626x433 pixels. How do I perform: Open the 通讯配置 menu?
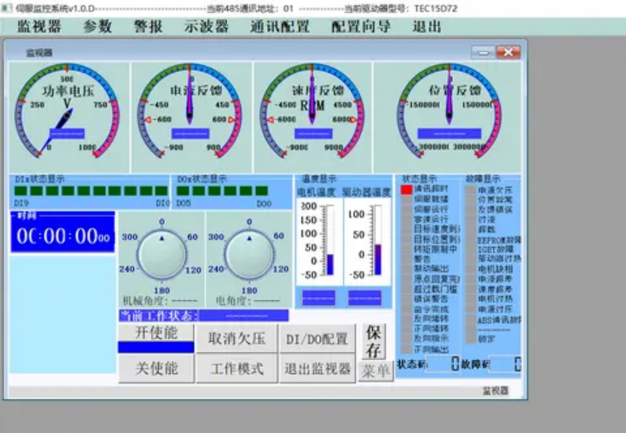279,26
